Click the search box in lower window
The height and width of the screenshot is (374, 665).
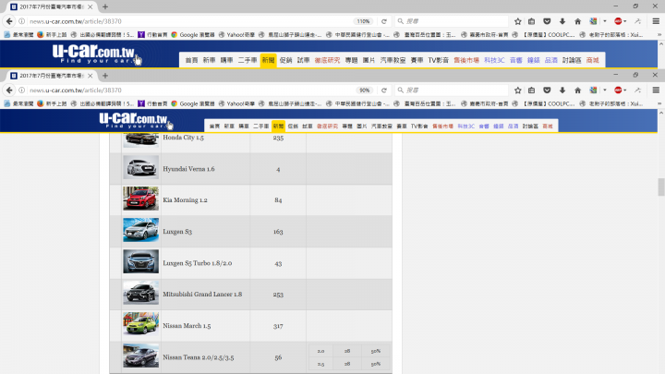point(452,90)
